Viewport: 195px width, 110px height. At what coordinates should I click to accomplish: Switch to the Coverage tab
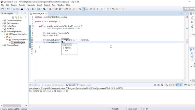click(86, 85)
